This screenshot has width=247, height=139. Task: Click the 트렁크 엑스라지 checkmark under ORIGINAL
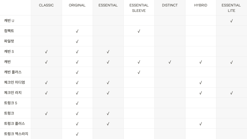click(x=77, y=134)
